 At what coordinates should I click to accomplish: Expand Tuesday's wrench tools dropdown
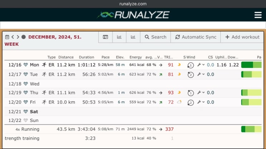tap(201, 74)
